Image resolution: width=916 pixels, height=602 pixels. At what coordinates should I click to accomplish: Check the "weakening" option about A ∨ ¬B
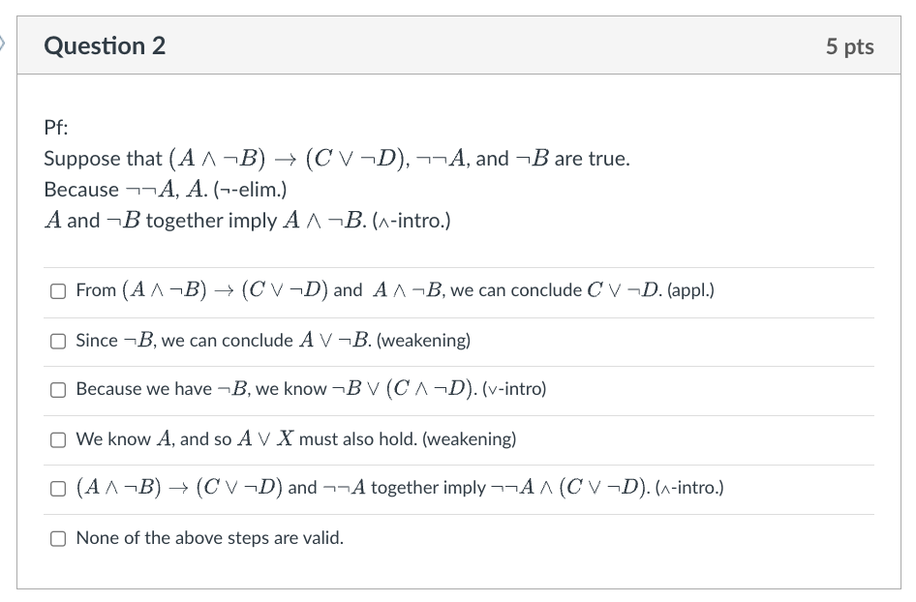point(58,340)
